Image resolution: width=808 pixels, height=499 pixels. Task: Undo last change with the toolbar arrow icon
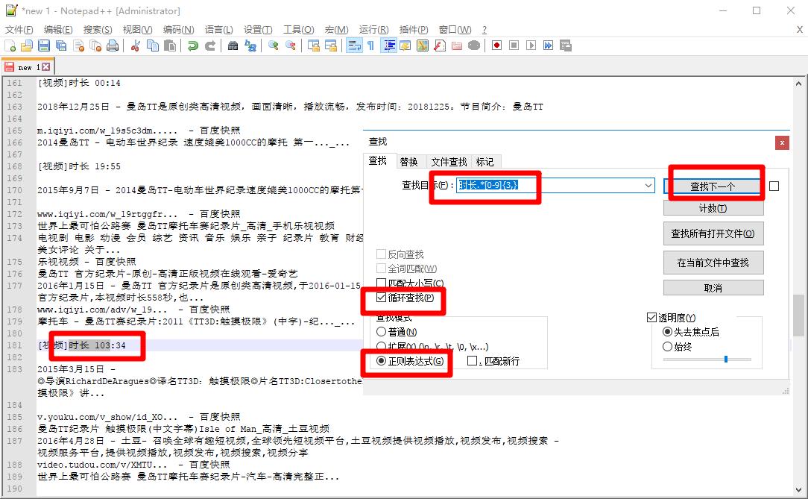click(193, 45)
